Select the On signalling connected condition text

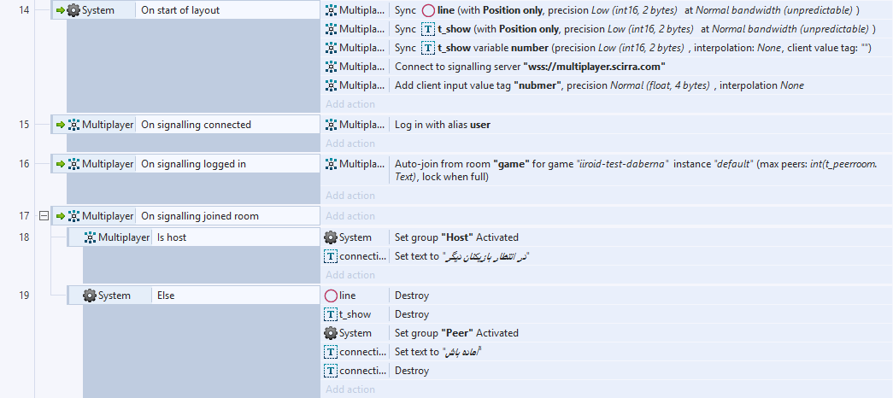pos(196,125)
